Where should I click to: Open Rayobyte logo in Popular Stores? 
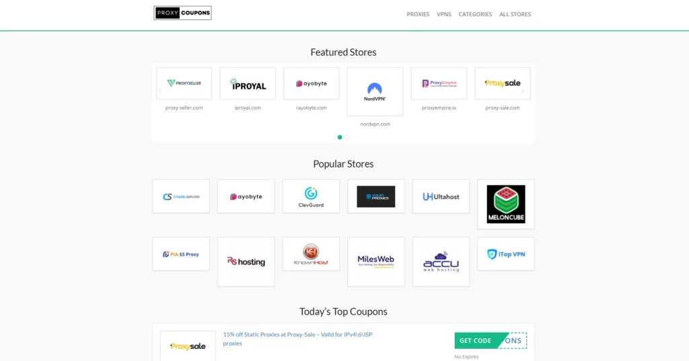click(x=246, y=196)
